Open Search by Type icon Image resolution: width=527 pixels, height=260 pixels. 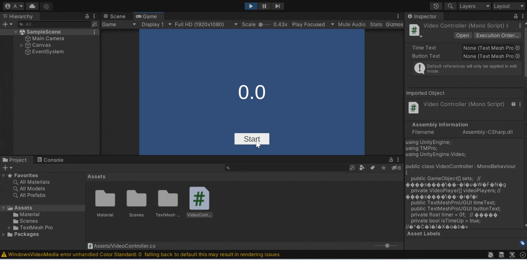click(x=362, y=168)
